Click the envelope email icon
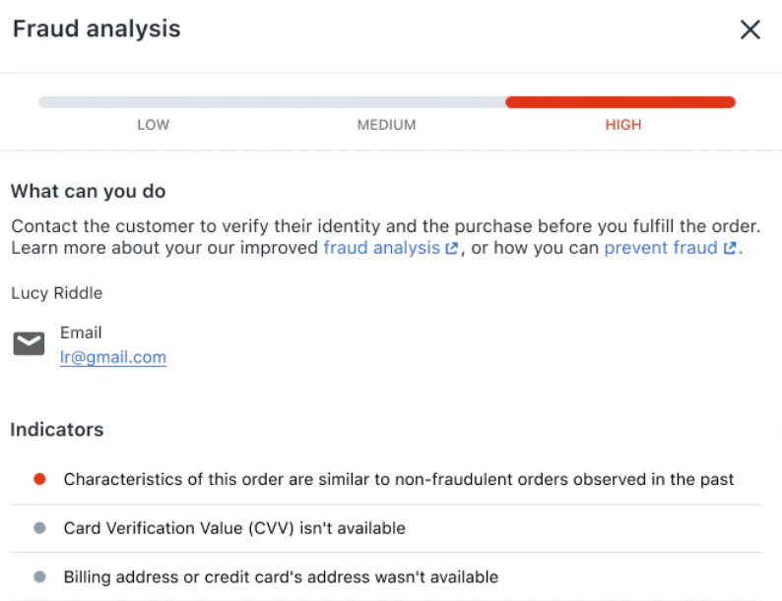The height and width of the screenshot is (601, 782). click(x=29, y=343)
